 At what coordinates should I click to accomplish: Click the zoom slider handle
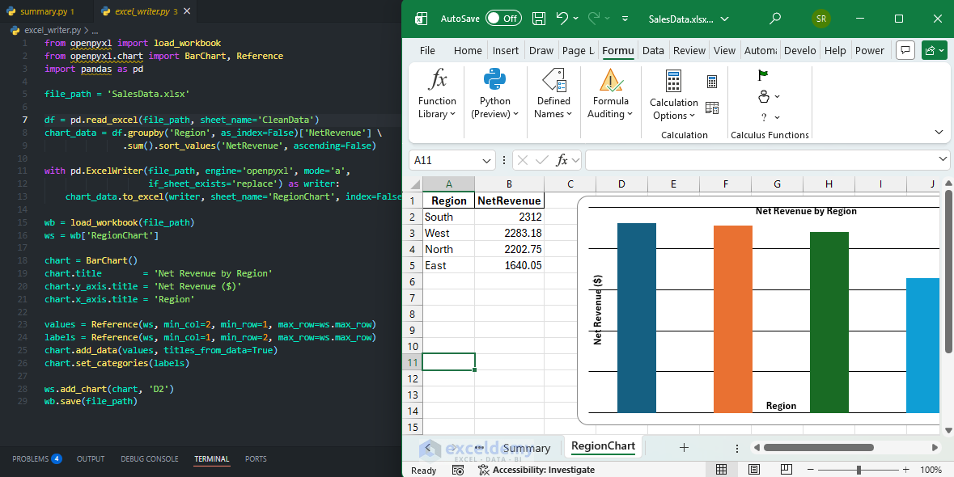pos(859,470)
